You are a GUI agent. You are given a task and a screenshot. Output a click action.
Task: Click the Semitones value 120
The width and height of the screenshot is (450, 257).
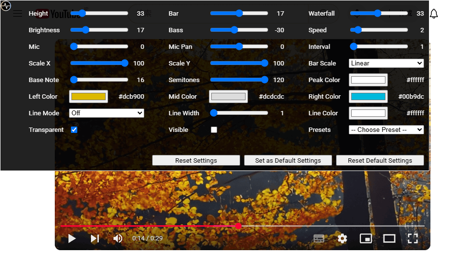278,80
